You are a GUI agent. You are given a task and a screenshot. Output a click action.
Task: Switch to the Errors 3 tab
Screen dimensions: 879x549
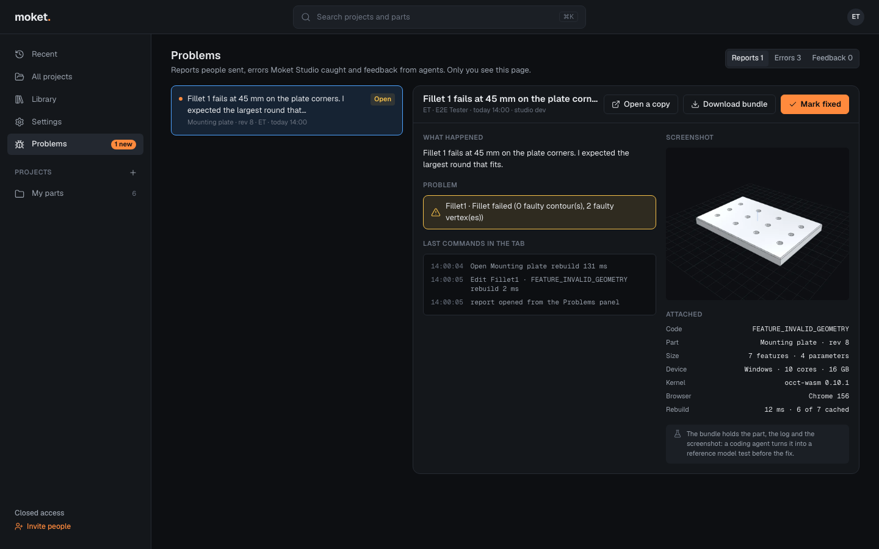click(787, 58)
